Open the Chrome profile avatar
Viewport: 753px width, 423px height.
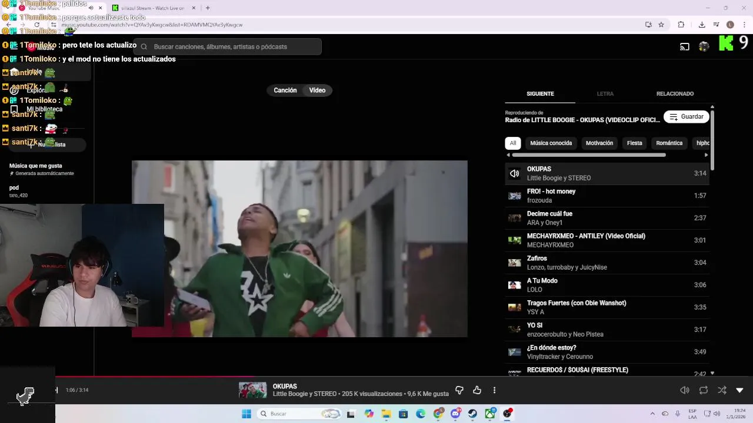(730, 25)
